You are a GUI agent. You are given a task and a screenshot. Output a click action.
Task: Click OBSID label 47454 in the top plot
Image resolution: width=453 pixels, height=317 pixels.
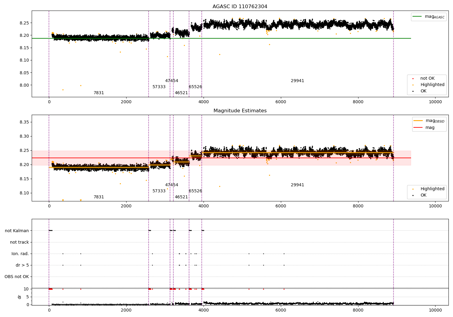point(172,81)
